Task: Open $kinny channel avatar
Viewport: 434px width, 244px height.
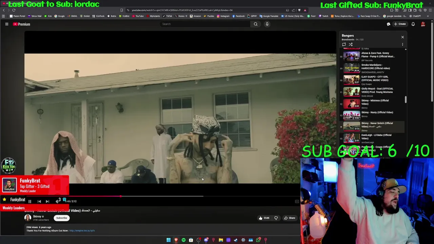Action: click(28, 218)
